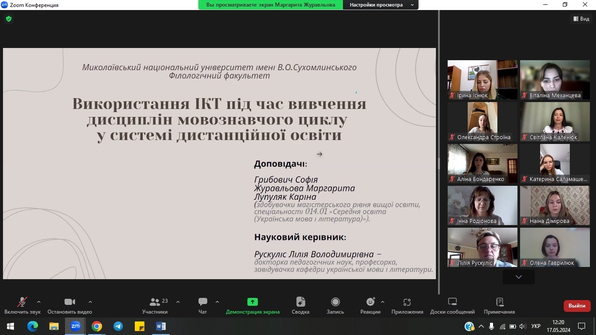The height and width of the screenshot is (335, 596).
Task: Click battery status tray icon
Action: [513, 326]
